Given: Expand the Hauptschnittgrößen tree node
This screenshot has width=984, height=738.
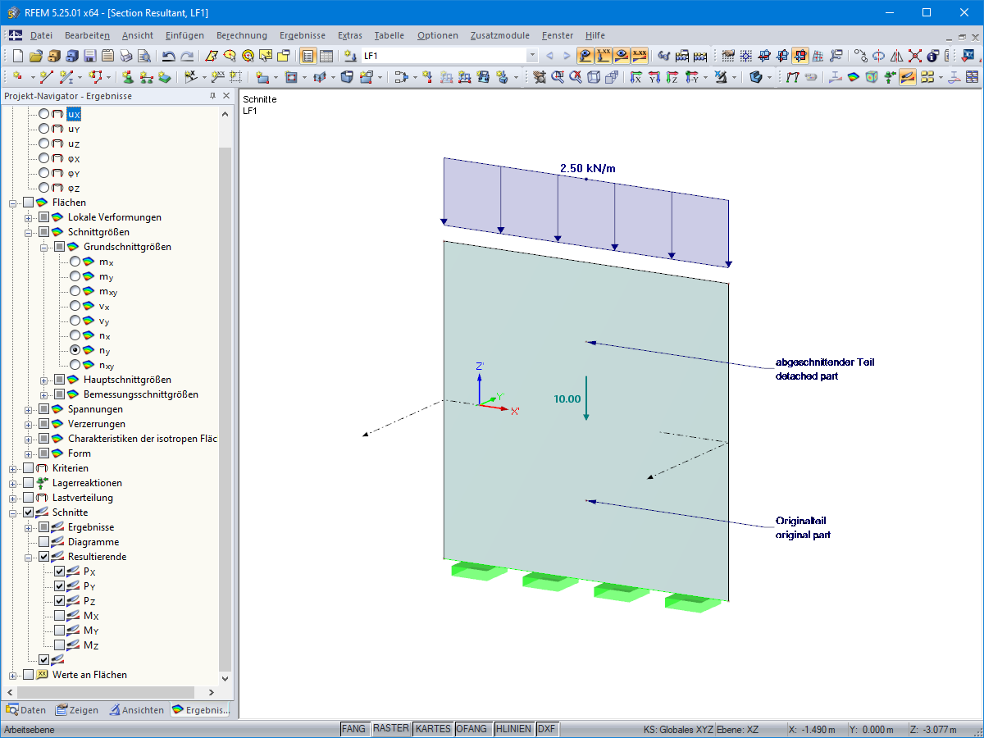Looking at the screenshot, I should [x=44, y=380].
